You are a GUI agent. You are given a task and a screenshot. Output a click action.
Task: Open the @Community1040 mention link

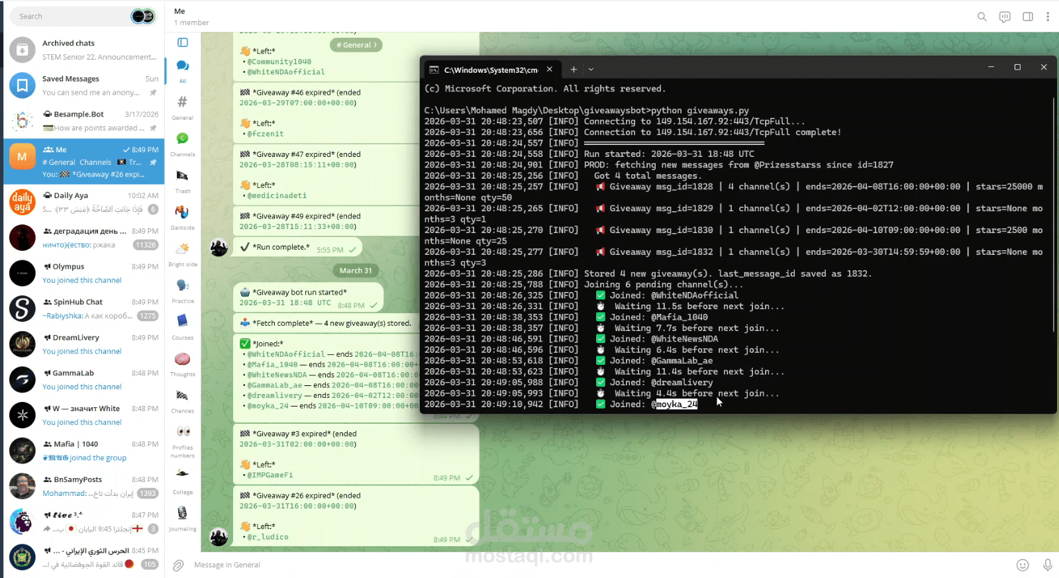point(279,62)
